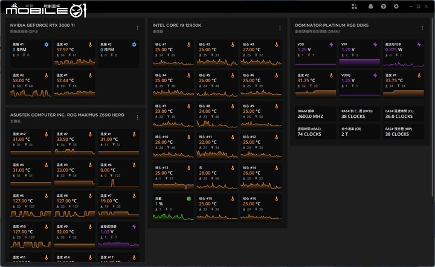The width and height of the screenshot is (435, 267).
Task: Click the 33.50 °C motherboard temperature reading
Action: pyautogui.click(x=65, y=139)
